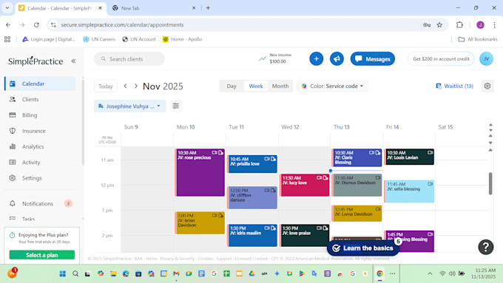503x283 pixels.
Task: Open the Analytics section
Action: (x=41, y=146)
